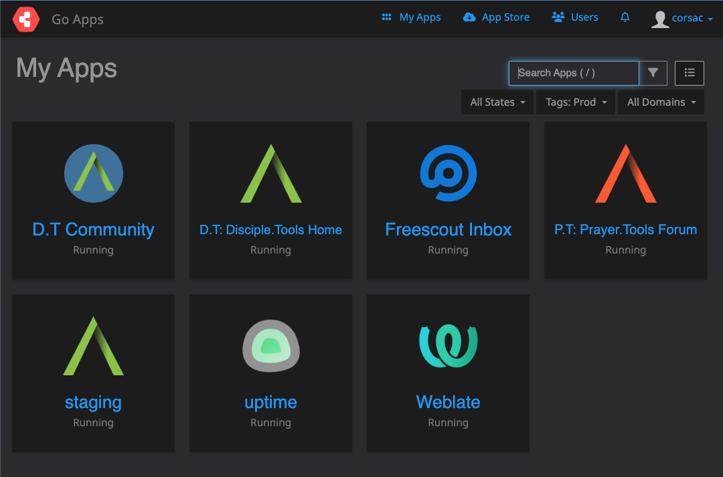The image size is (723, 477).
Task: Open the All Domains dropdown
Action: pos(660,102)
